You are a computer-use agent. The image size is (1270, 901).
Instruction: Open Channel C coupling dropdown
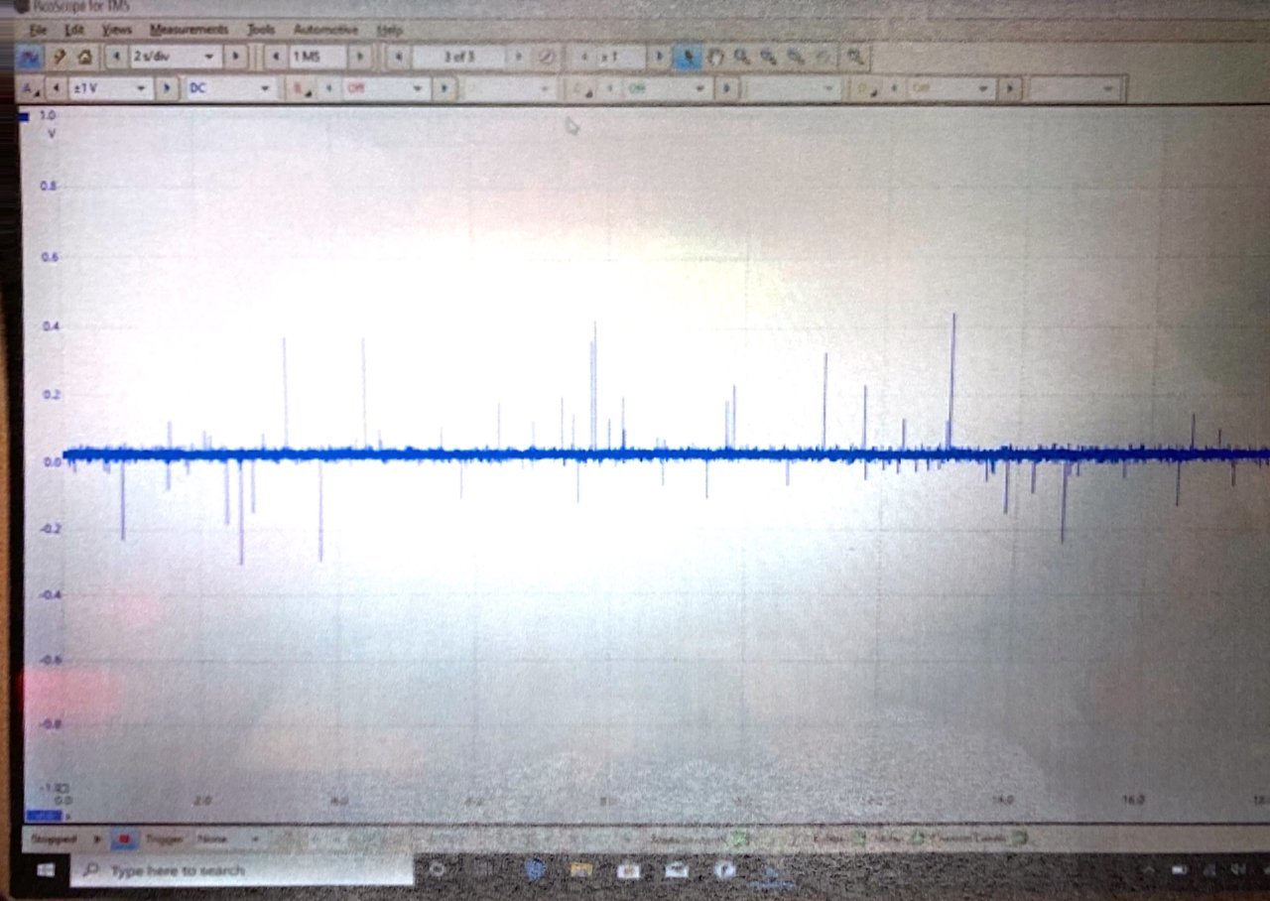794,89
